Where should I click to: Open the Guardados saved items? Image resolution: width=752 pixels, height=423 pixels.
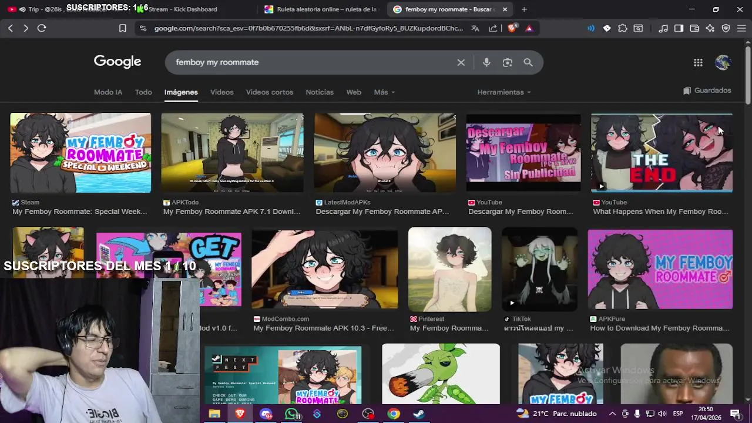pos(707,90)
